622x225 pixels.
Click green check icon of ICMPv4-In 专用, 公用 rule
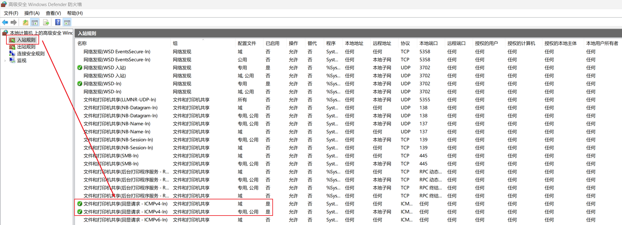click(x=80, y=212)
